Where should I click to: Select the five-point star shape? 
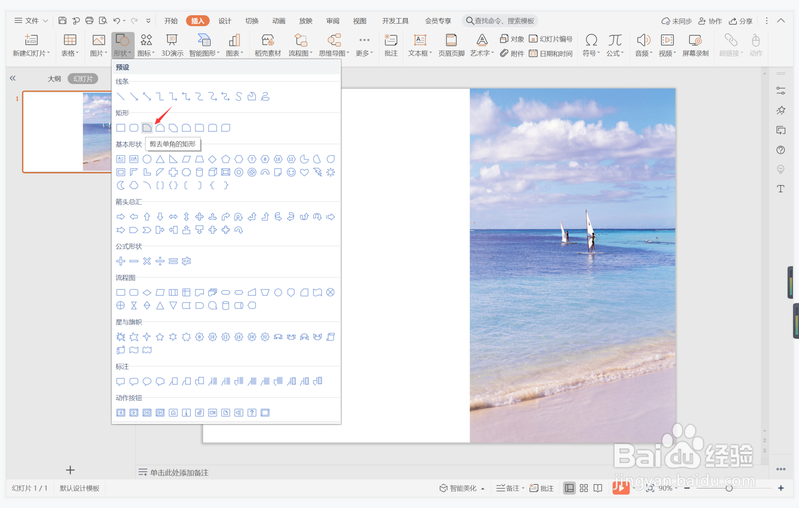click(x=160, y=337)
